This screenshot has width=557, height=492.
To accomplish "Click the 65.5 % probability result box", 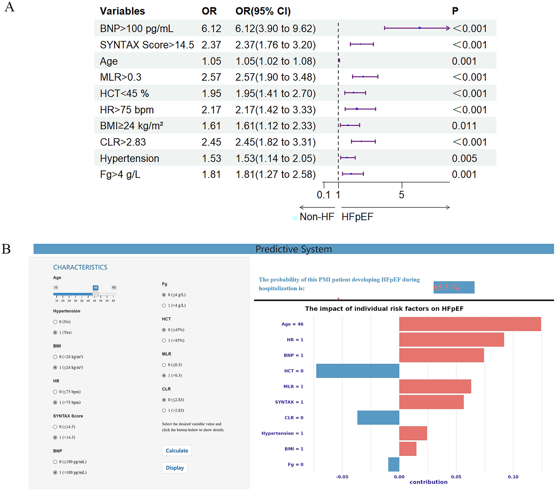I will click(x=453, y=287).
